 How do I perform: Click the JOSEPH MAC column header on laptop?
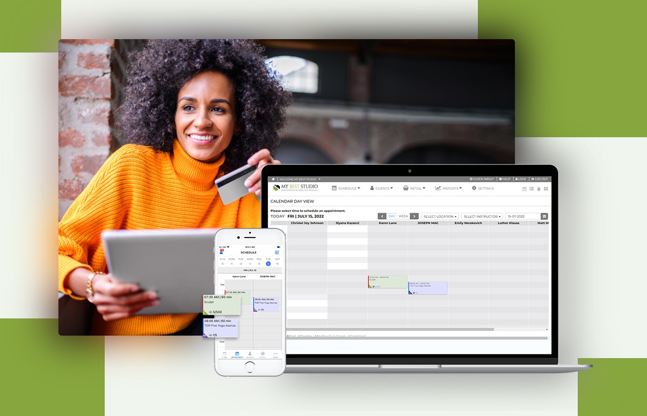428,222
